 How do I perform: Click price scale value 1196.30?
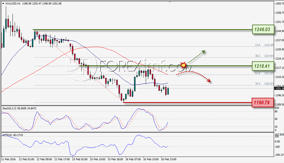[280, 95]
